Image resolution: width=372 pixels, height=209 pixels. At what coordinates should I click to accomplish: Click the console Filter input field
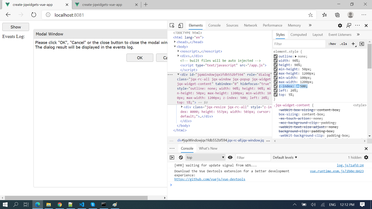[x=253, y=157]
